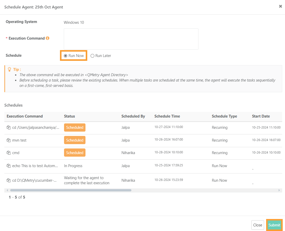Image resolution: width=285 pixels, height=231 pixels.
Task: Copy the "echo This is to test Autom..." command icon
Action: pyautogui.click(x=8, y=166)
